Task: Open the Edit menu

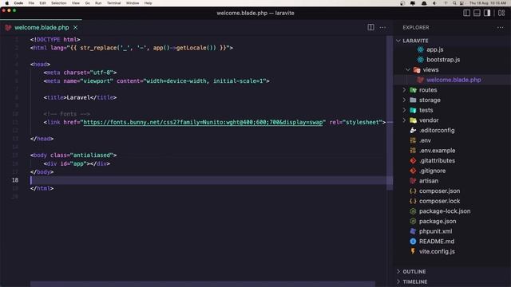Action: pos(42,3)
